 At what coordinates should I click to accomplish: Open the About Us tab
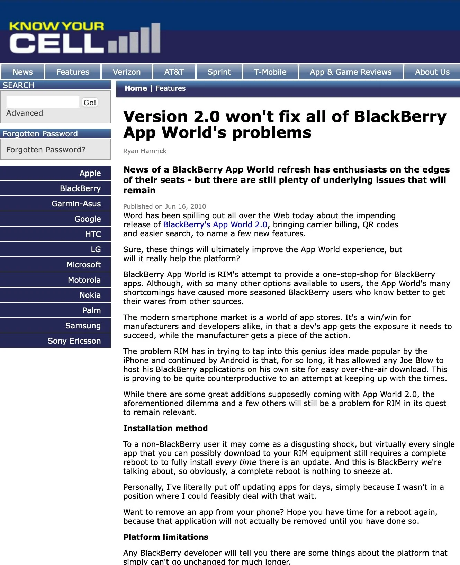pyautogui.click(x=432, y=72)
